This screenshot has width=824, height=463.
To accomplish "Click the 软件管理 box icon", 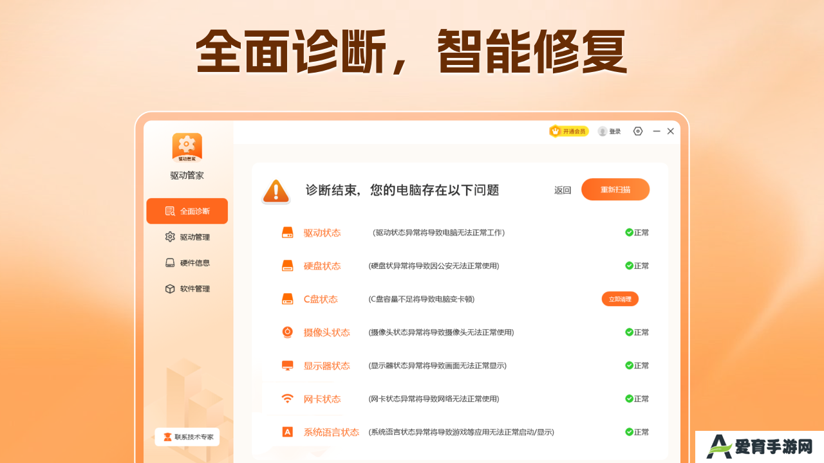I will 170,289.
